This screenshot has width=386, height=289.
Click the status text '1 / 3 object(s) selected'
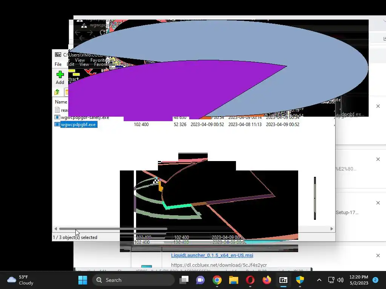coord(75,237)
